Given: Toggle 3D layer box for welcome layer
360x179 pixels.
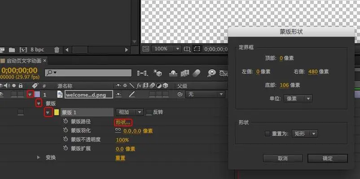Looking at the screenshot, I should point(166,94).
